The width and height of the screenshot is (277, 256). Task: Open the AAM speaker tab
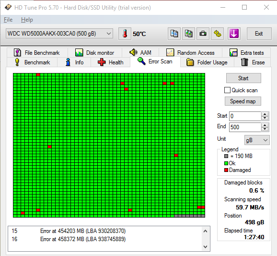(140, 52)
